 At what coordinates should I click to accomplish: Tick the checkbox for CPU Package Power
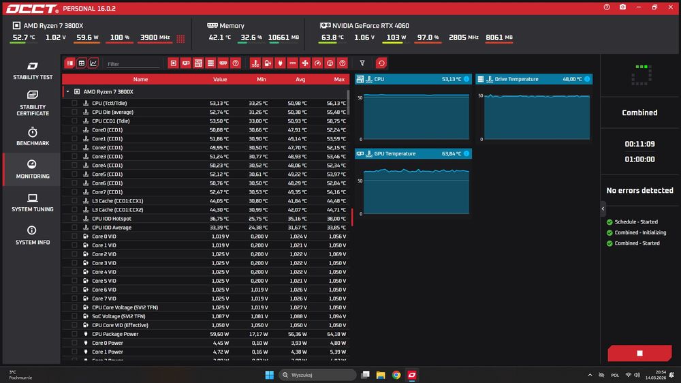[x=74, y=334]
